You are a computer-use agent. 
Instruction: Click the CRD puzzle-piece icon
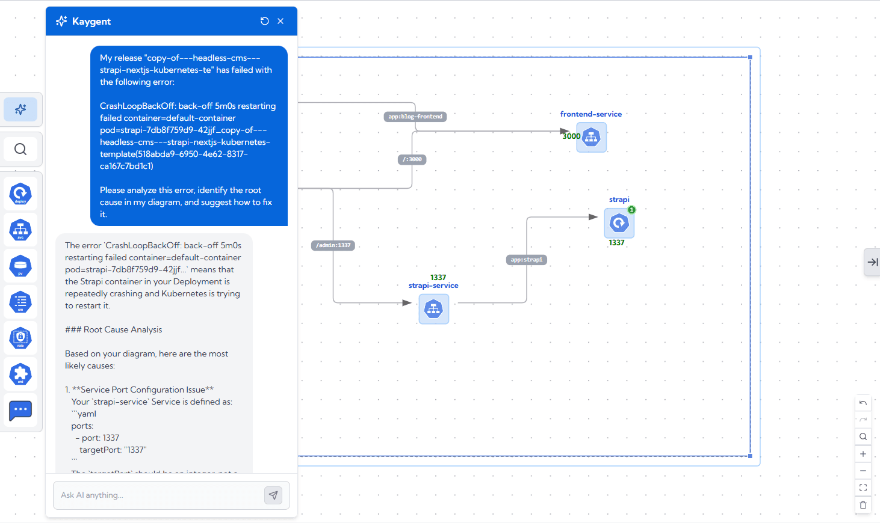tap(20, 375)
